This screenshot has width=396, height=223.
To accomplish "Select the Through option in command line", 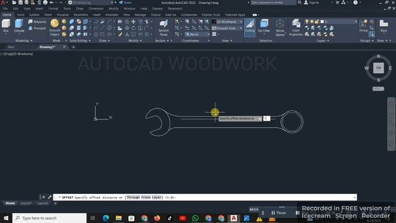I will [x=133, y=197].
